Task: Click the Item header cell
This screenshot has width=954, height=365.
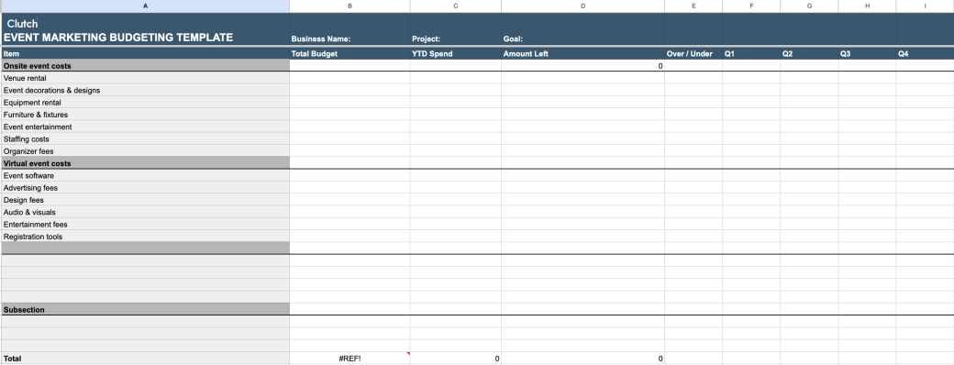Action: 145,53
